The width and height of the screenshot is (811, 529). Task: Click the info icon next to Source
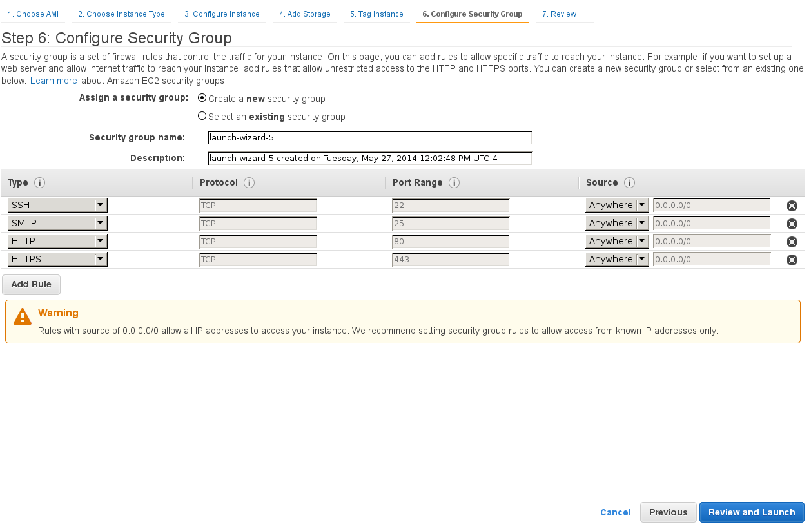[x=630, y=183]
